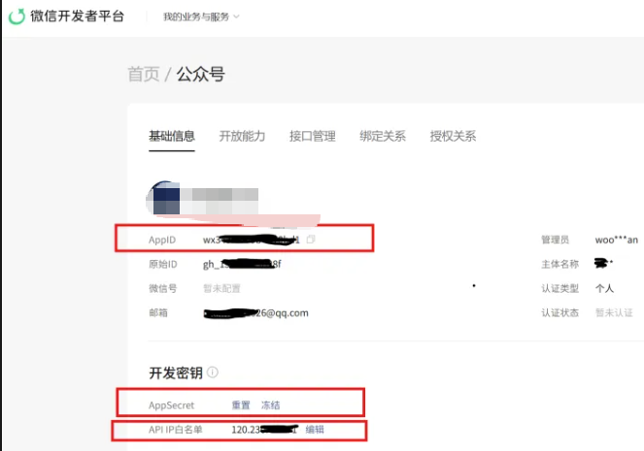The image size is (644, 451).
Task: Click the 120.23 whitelist IP value
Action: coord(264,430)
